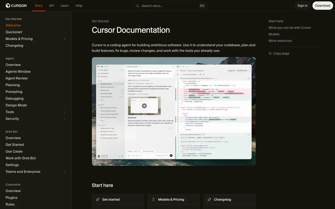Open the Learn tab
This screenshot has width=335, height=209.
(65, 6)
